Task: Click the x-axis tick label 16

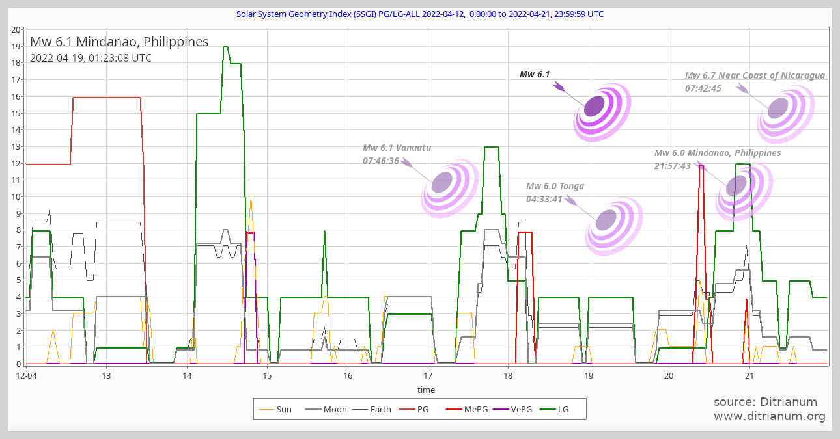Action: point(348,375)
